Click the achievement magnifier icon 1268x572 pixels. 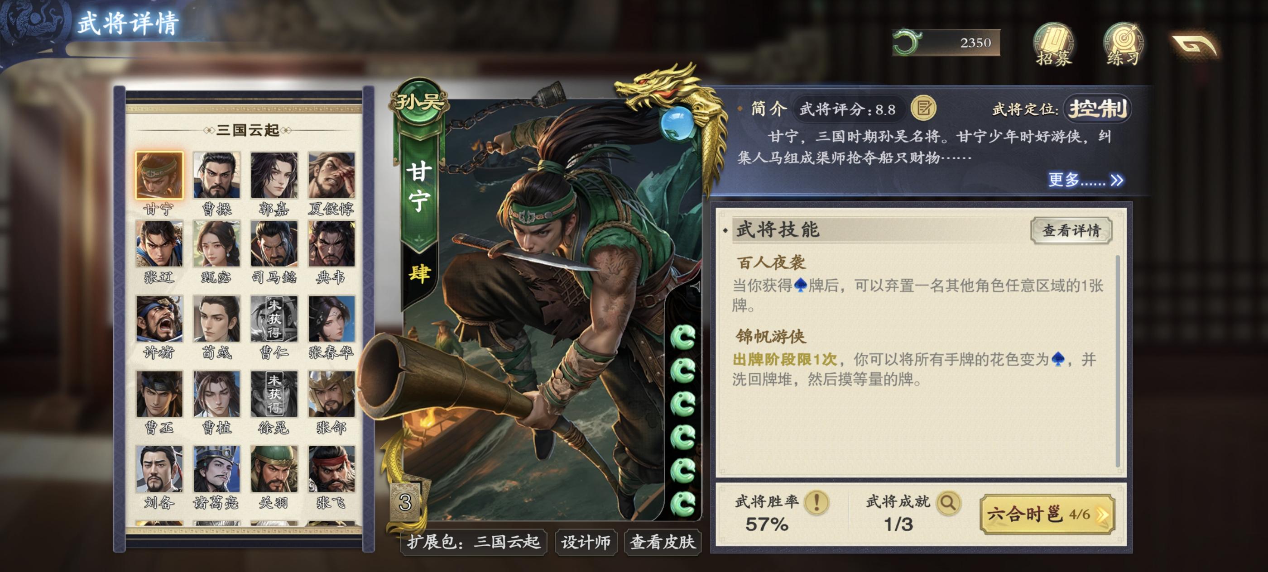tap(949, 502)
